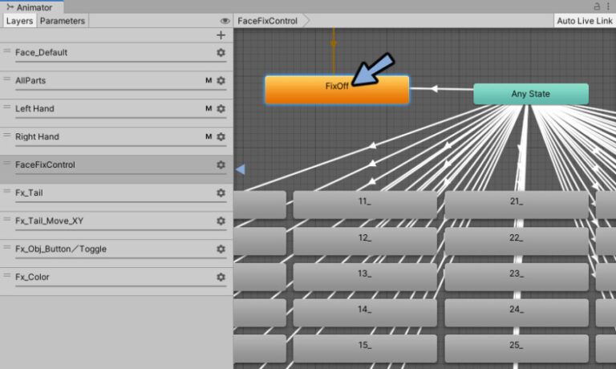
Task: Open Fx_Color layer settings gear
Action: coord(221,278)
